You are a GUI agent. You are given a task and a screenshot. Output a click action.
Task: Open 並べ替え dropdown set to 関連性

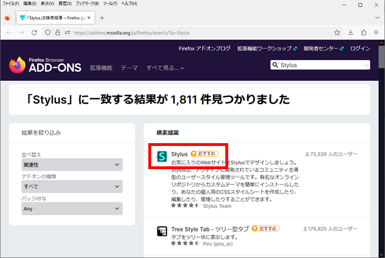coord(72,165)
